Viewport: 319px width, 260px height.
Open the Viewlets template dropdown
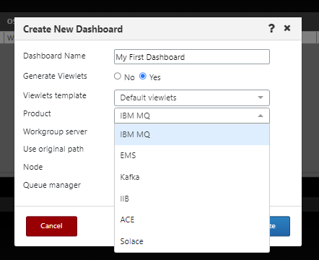192,97
